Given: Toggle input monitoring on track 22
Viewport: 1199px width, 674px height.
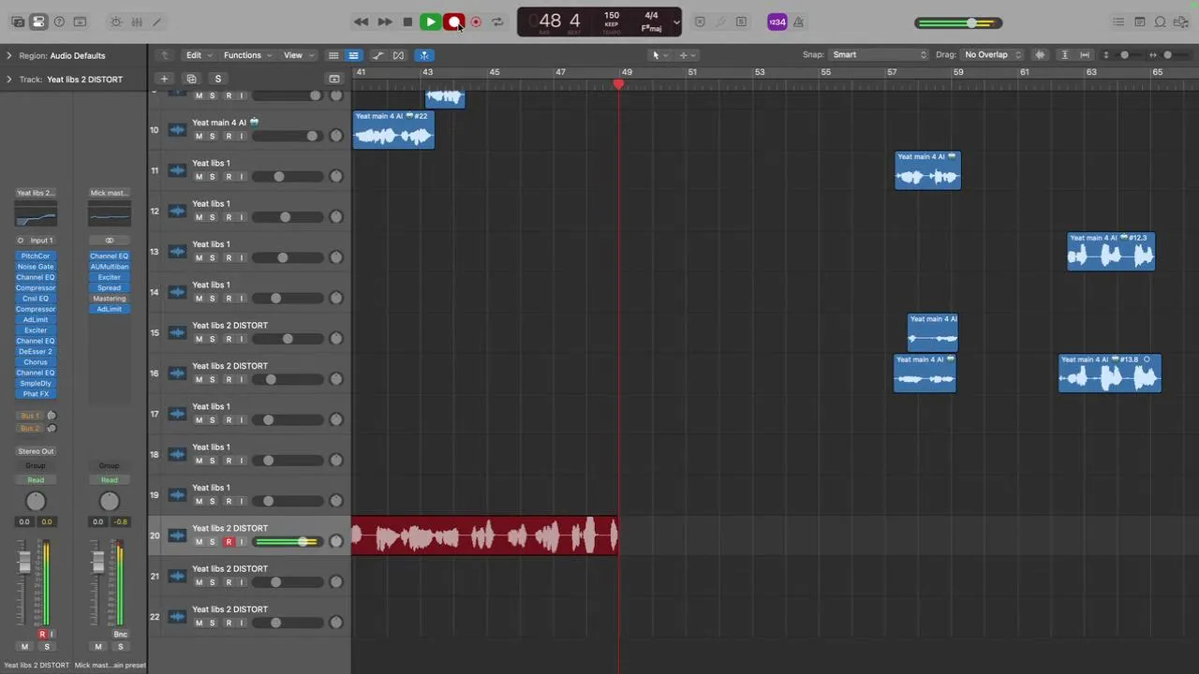Looking at the screenshot, I should click(x=242, y=623).
